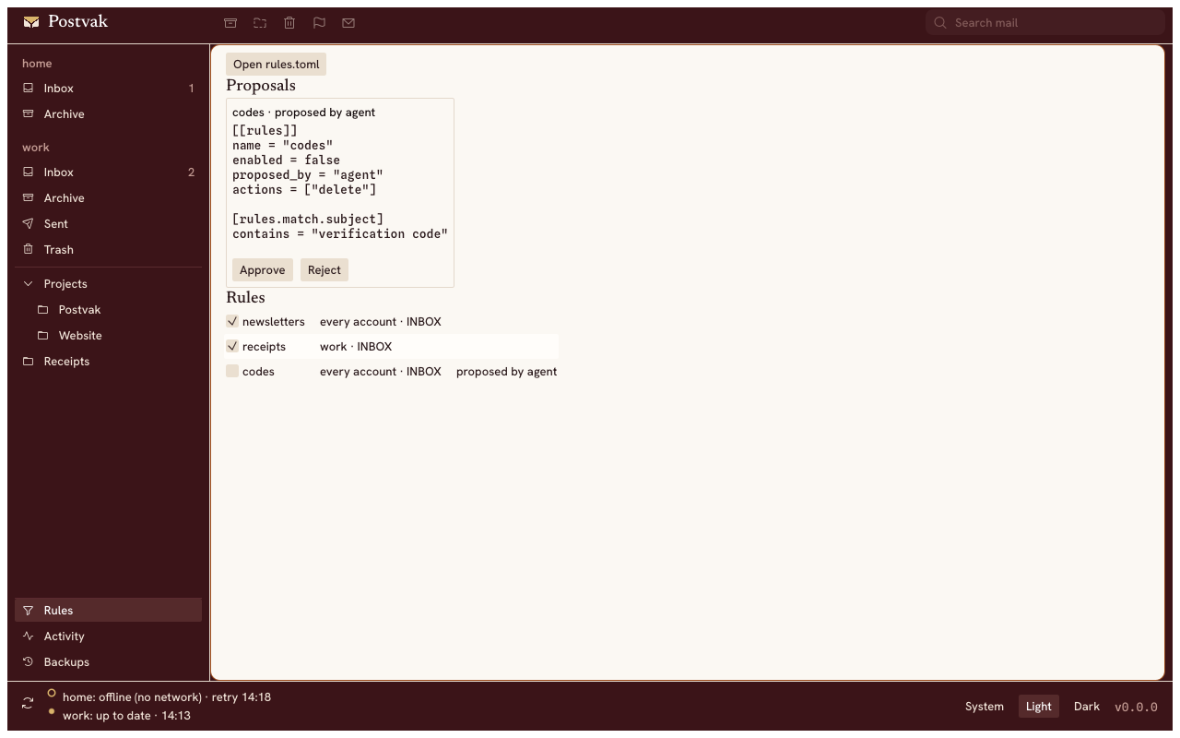Image resolution: width=1180 pixels, height=738 pixels.
Task: Open the home Archive folder
Action: 108,114
